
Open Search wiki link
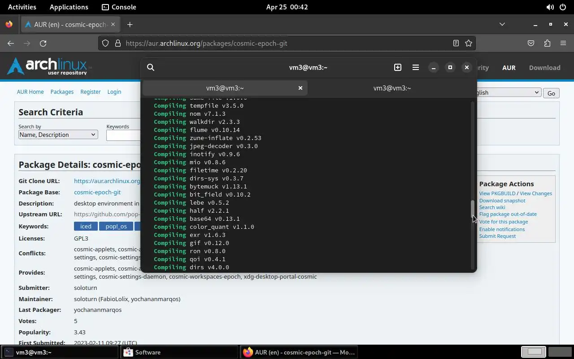492,207
